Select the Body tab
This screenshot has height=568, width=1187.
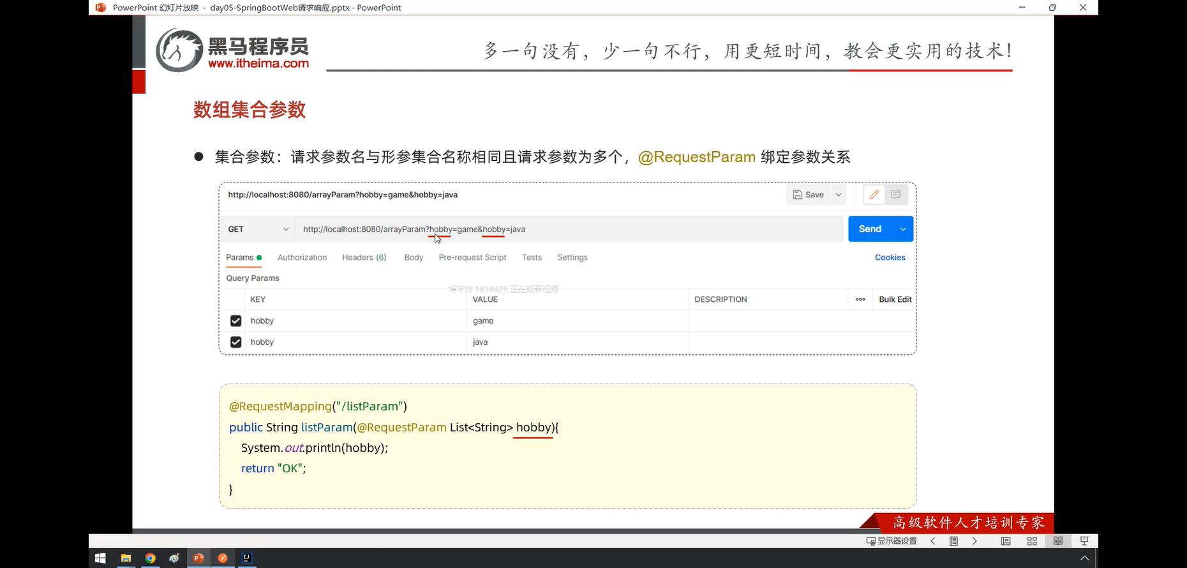(x=414, y=257)
